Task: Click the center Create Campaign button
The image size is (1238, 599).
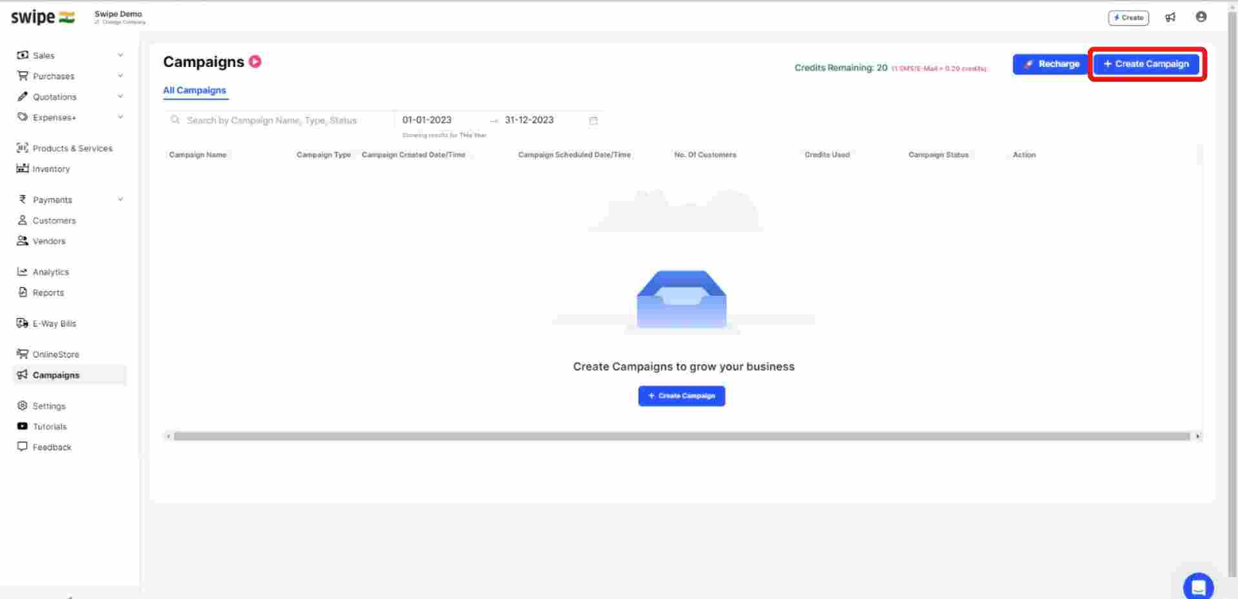Action: pos(682,395)
